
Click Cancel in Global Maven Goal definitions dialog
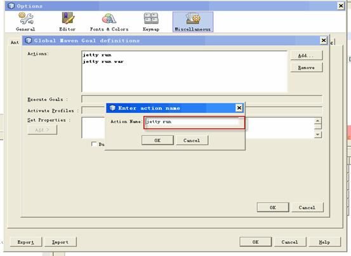click(x=307, y=207)
